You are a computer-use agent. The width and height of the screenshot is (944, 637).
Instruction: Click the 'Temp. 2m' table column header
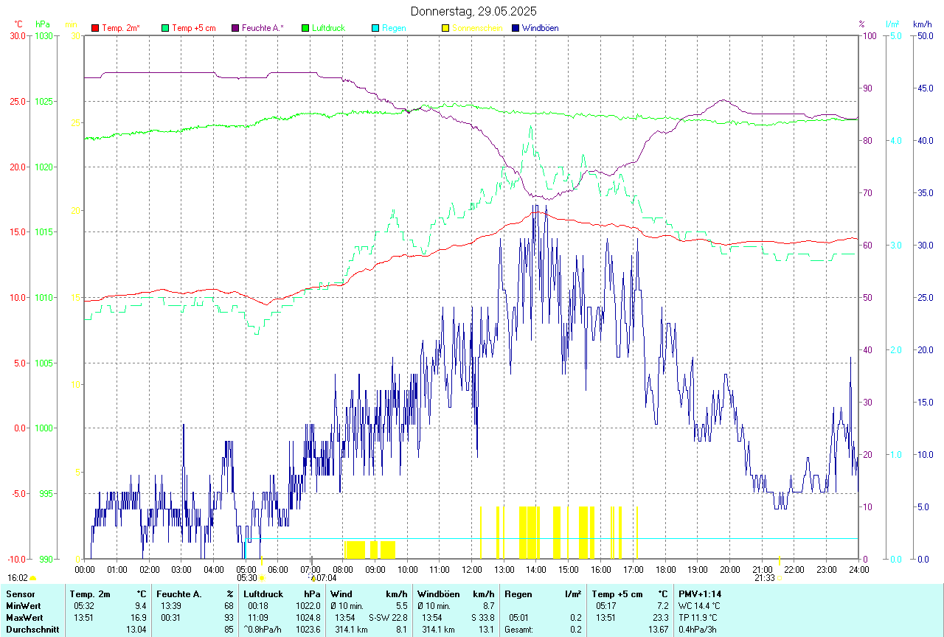(90, 594)
